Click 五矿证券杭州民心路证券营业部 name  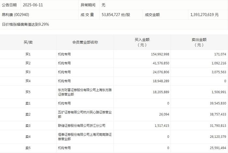click(x=85, y=114)
